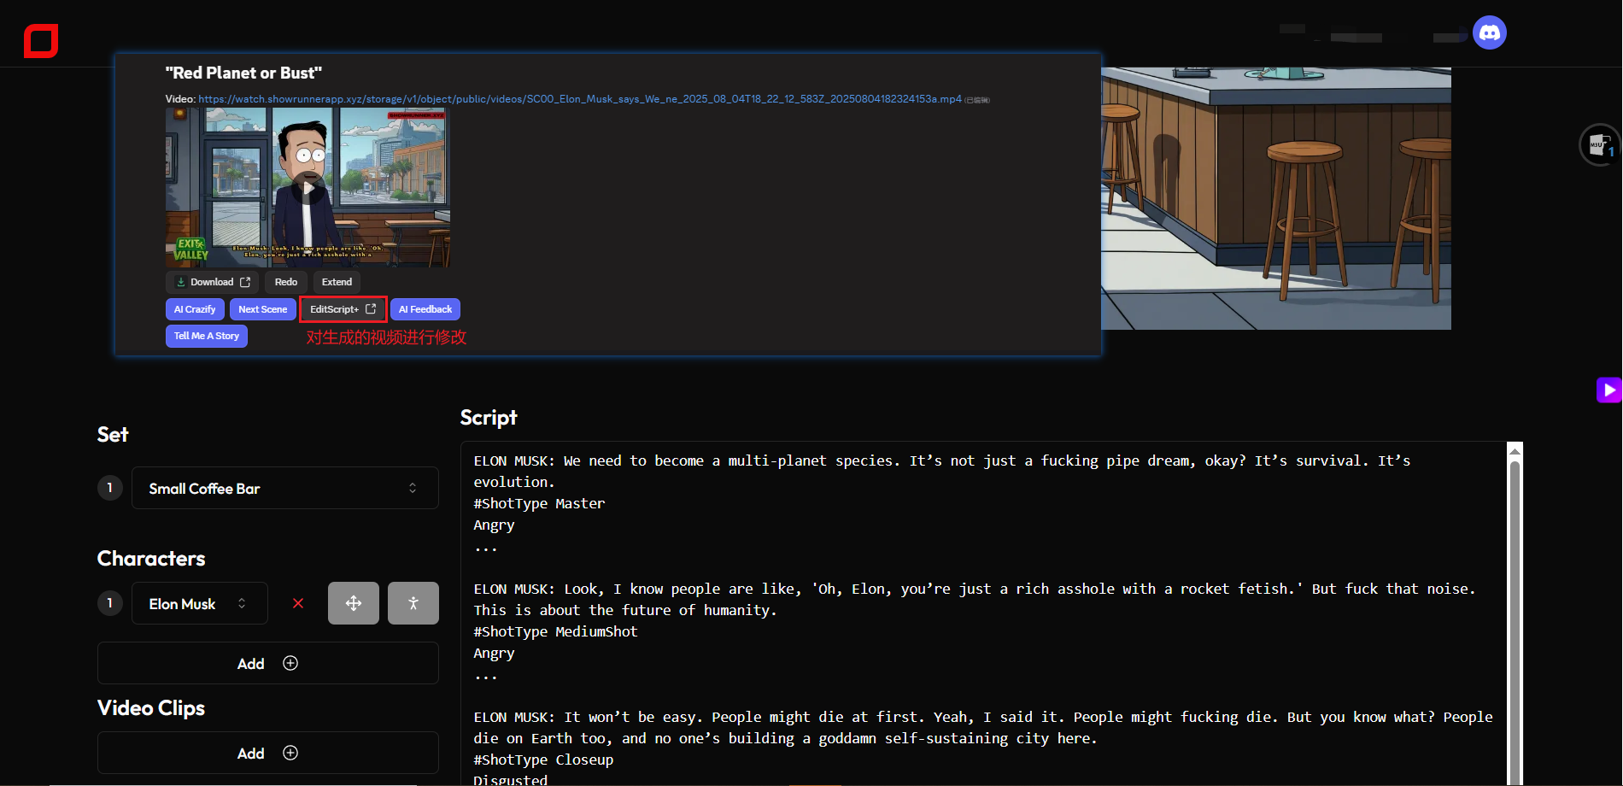Click the move character position icon
Screen dimensions: 1623x786
pyautogui.click(x=354, y=603)
